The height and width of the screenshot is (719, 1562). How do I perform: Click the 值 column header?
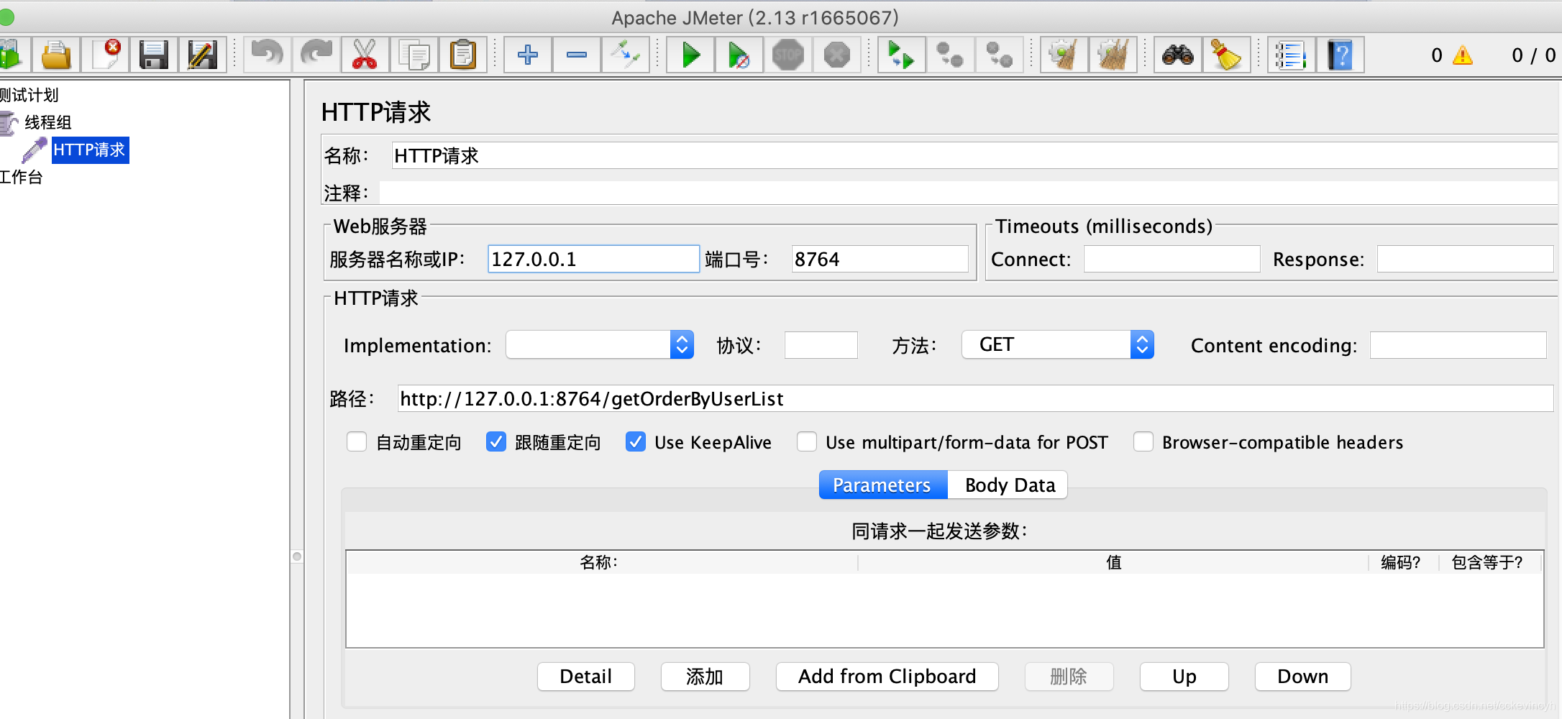(x=1113, y=562)
